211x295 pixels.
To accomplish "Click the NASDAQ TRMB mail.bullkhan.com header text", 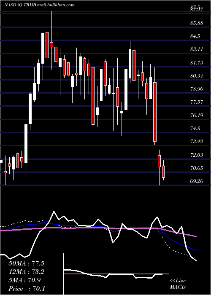I will pyautogui.click(x=39, y=5).
